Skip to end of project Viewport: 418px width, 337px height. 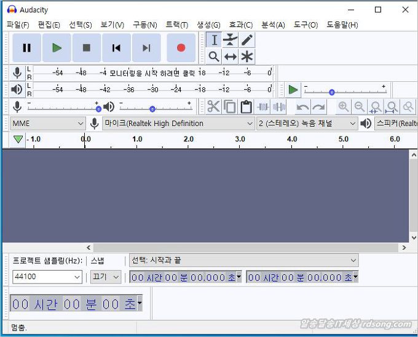click(146, 48)
